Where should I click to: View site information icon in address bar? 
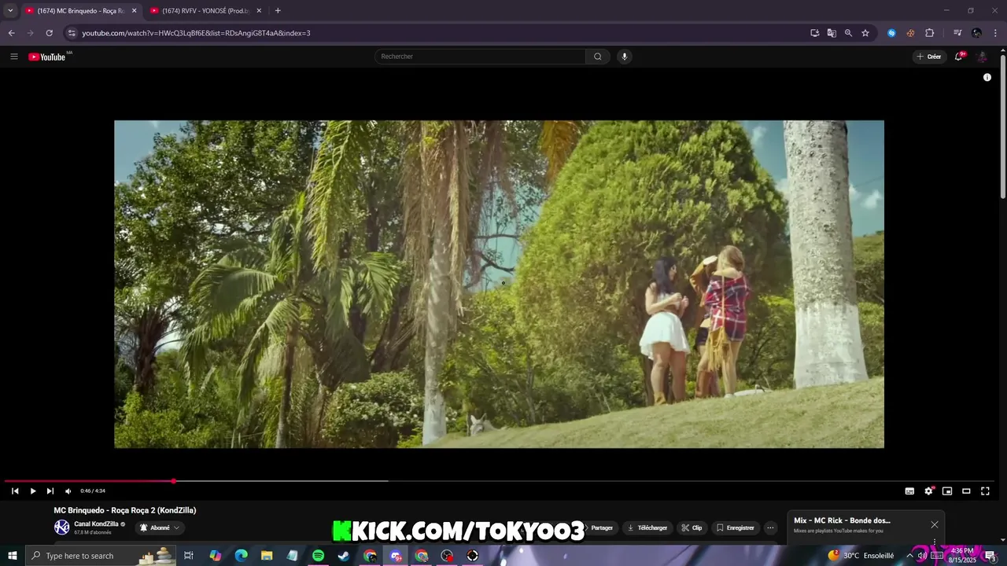coord(72,33)
